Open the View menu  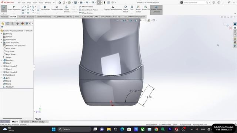(x=29, y=3)
